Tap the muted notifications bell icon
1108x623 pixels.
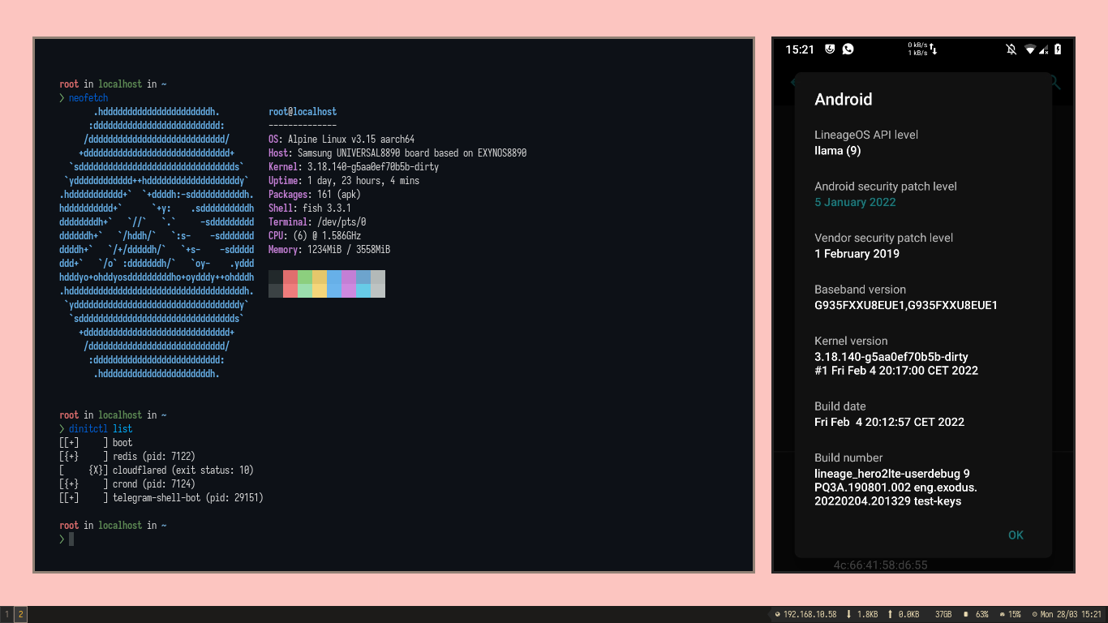(x=1011, y=49)
